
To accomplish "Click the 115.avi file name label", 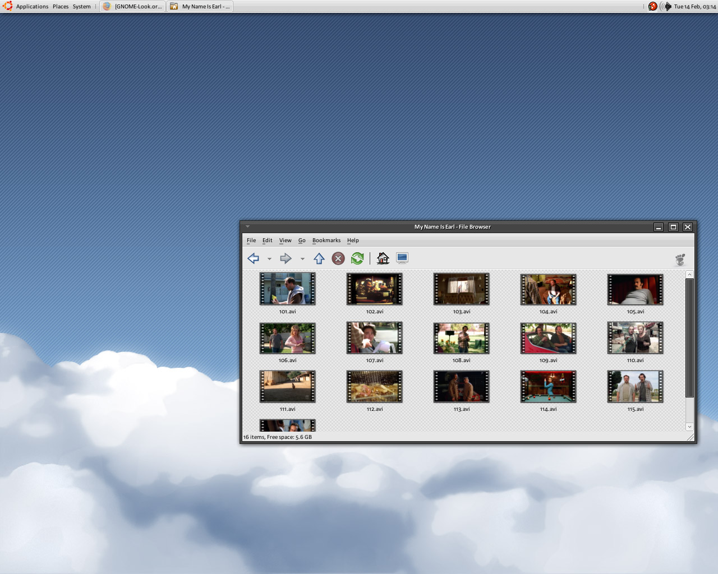I will 636,409.
